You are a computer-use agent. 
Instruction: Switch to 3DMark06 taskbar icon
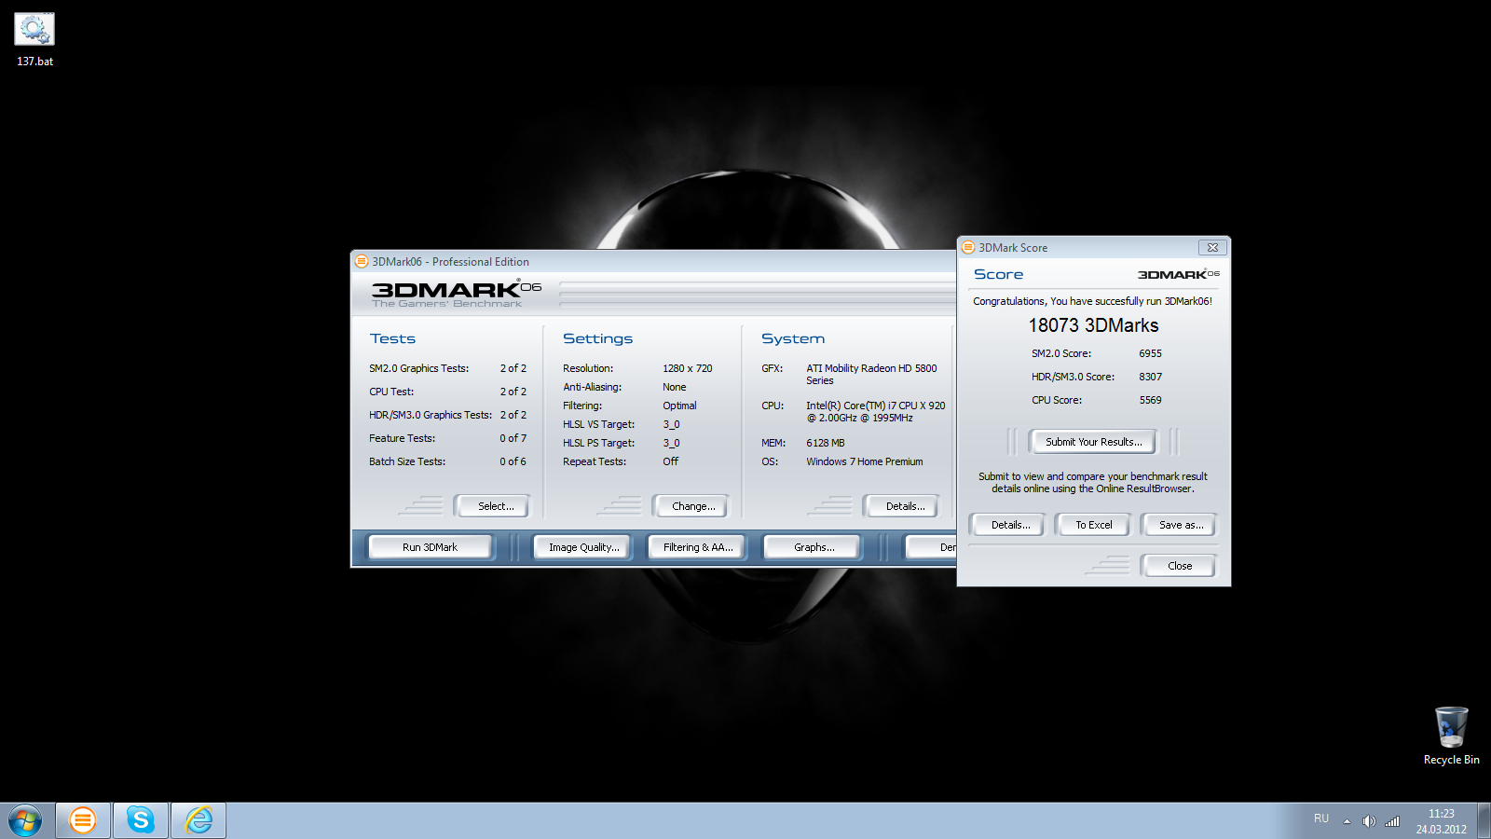(x=83, y=820)
